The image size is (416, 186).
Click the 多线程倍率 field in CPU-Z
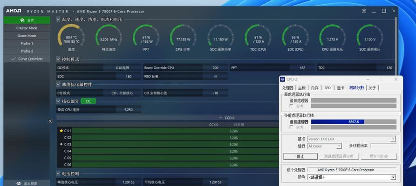[383, 146]
